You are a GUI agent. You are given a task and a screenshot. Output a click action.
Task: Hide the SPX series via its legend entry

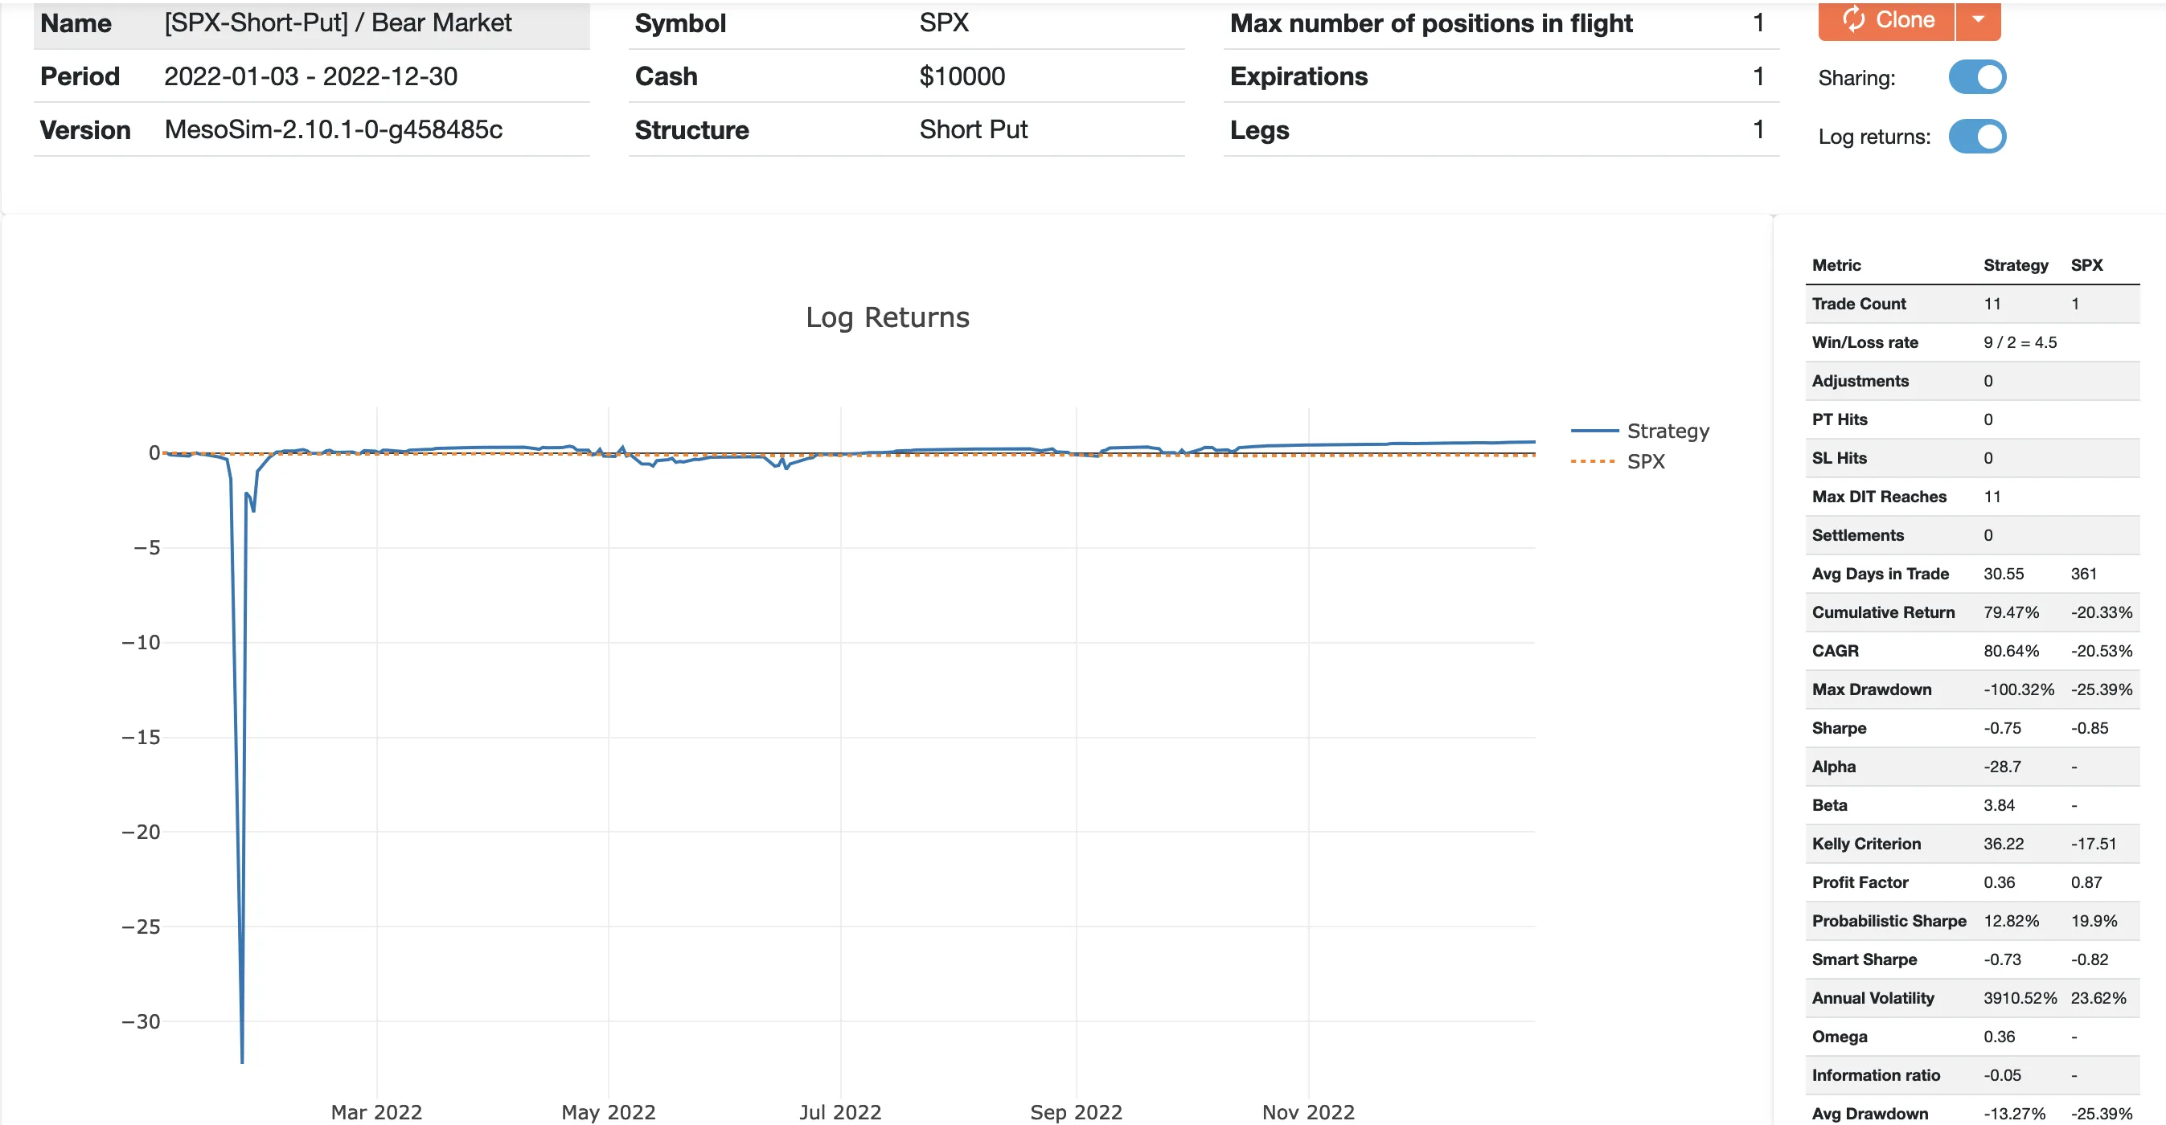pyautogui.click(x=1647, y=461)
